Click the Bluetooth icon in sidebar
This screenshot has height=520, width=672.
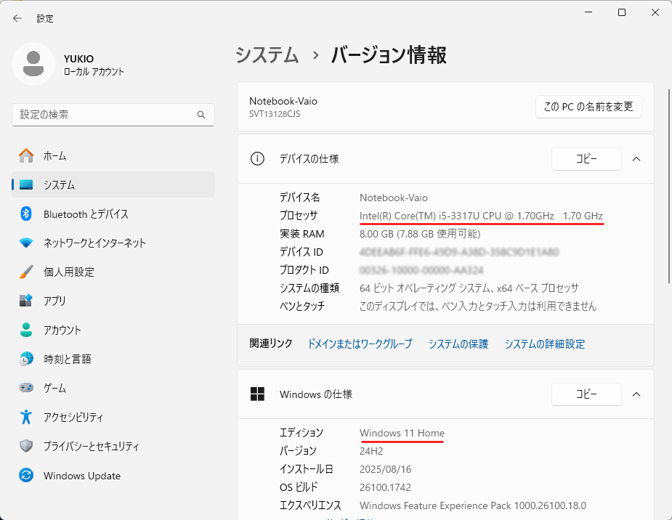(26, 214)
